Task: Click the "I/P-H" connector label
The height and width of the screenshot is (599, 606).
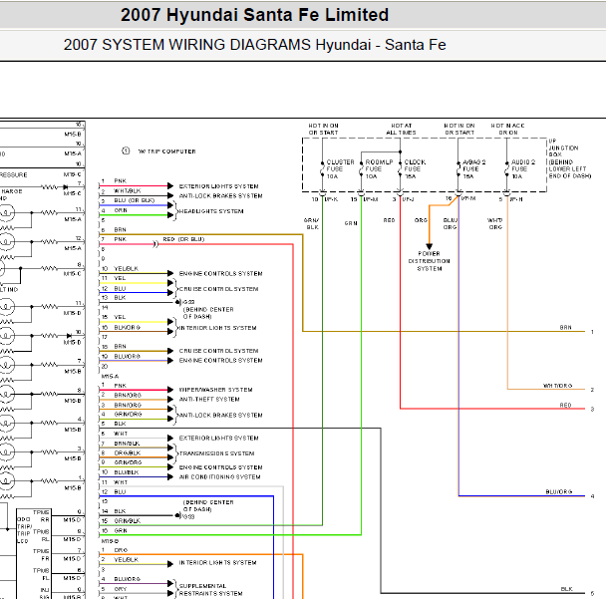Action: [516, 199]
